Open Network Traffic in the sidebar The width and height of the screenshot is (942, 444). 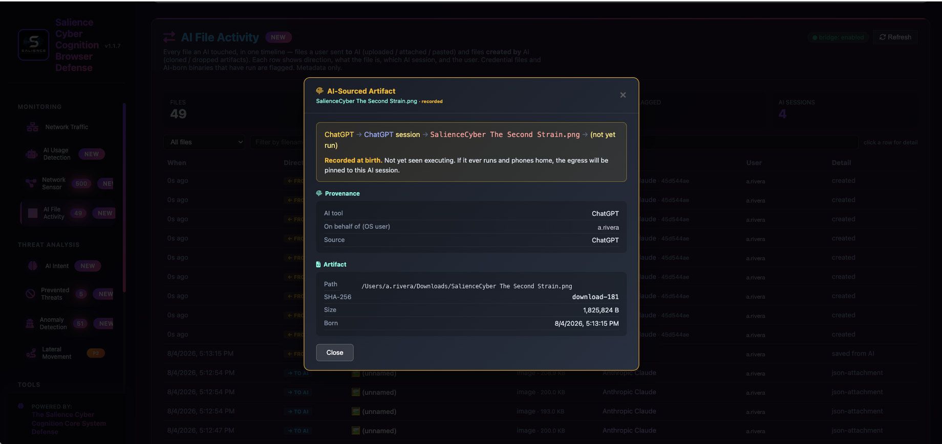point(67,127)
